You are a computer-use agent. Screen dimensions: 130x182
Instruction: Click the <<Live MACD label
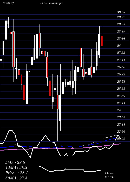pyautogui.click(x=109, y=175)
